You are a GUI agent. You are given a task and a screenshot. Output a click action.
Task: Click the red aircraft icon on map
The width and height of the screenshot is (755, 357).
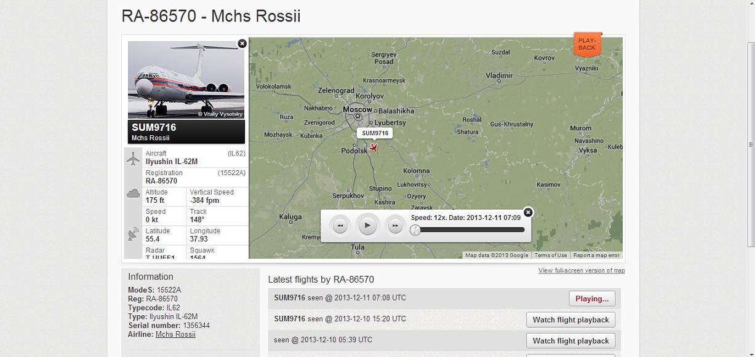(374, 147)
